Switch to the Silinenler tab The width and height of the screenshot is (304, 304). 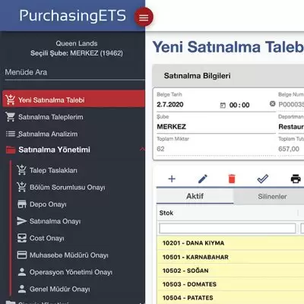click(x=272, y=196)
